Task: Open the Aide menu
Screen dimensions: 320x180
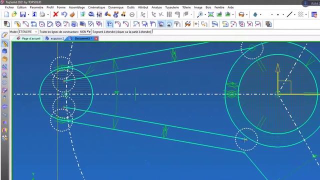Action: [230, 7]
